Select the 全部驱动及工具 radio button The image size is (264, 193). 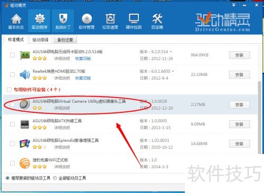point(55,178)
